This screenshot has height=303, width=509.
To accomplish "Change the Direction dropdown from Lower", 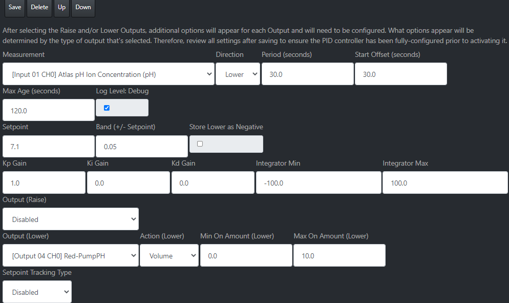I will [238, 73].
